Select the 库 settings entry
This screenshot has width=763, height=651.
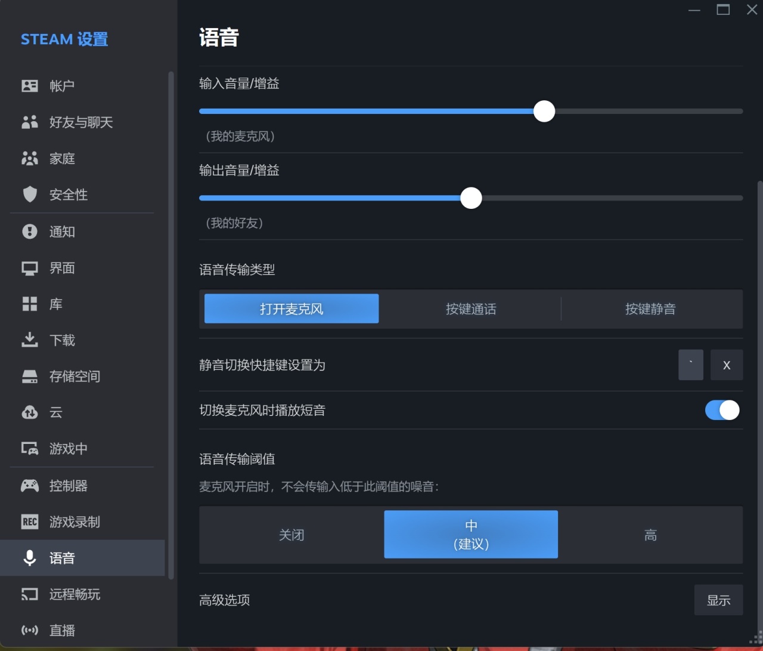click(x=82, y=304)
